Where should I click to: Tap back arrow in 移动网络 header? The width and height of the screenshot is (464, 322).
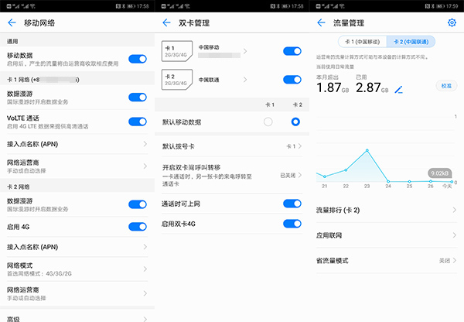point(12,23)
